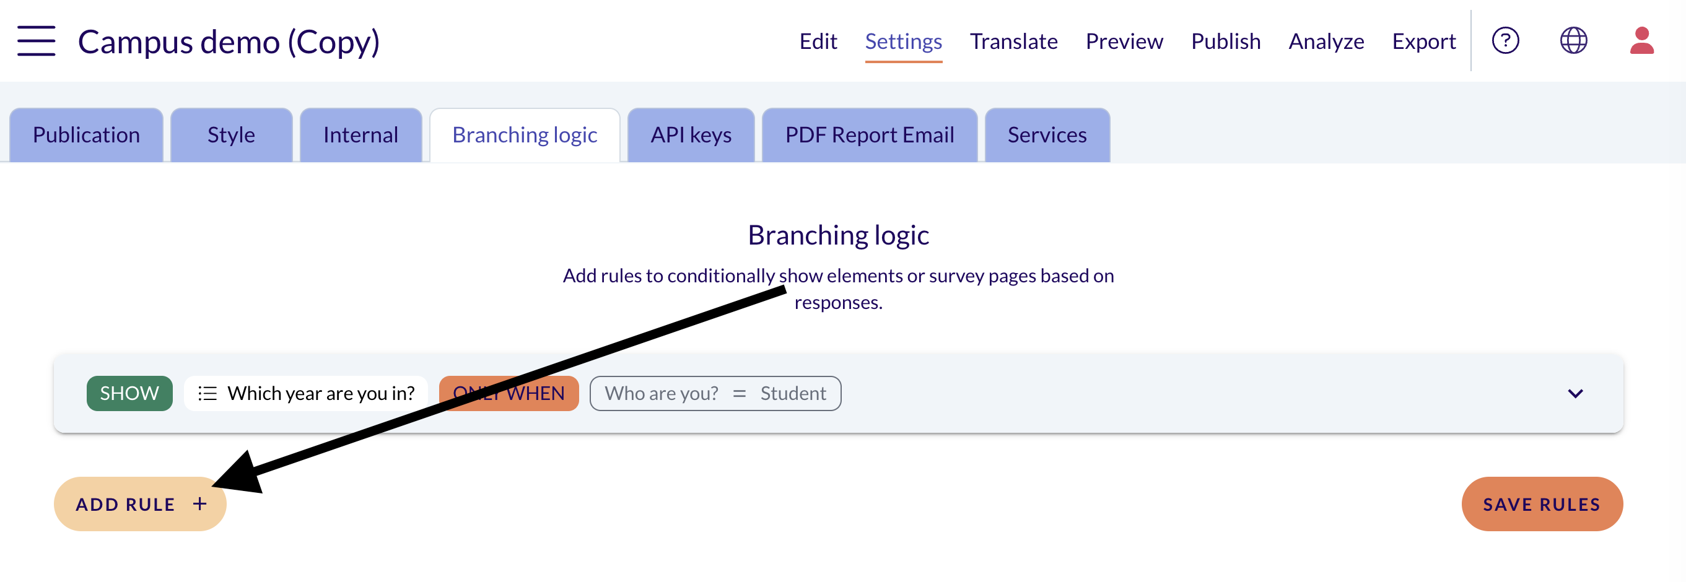
Task: Click the green SHOW badge
Action: (x=129, y=393)
